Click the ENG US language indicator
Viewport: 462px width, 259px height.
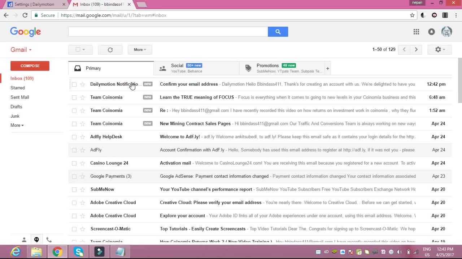click(427, 252)
